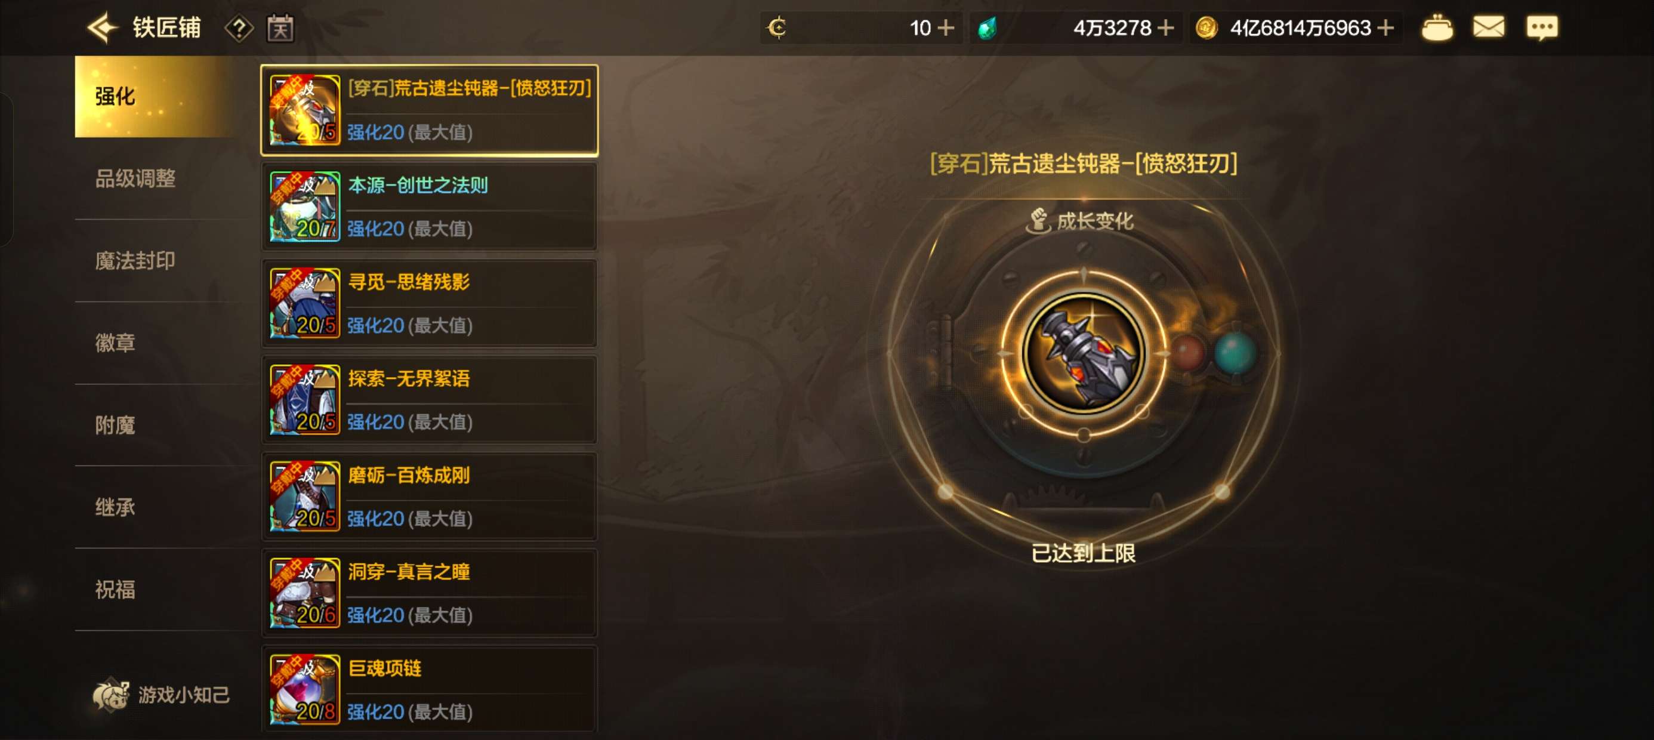This screenshot has width=1654, height=740.
Task: Click the back arrow icon beside 铁匠铺
Action: pyautogui.click(x=103, y=28)
